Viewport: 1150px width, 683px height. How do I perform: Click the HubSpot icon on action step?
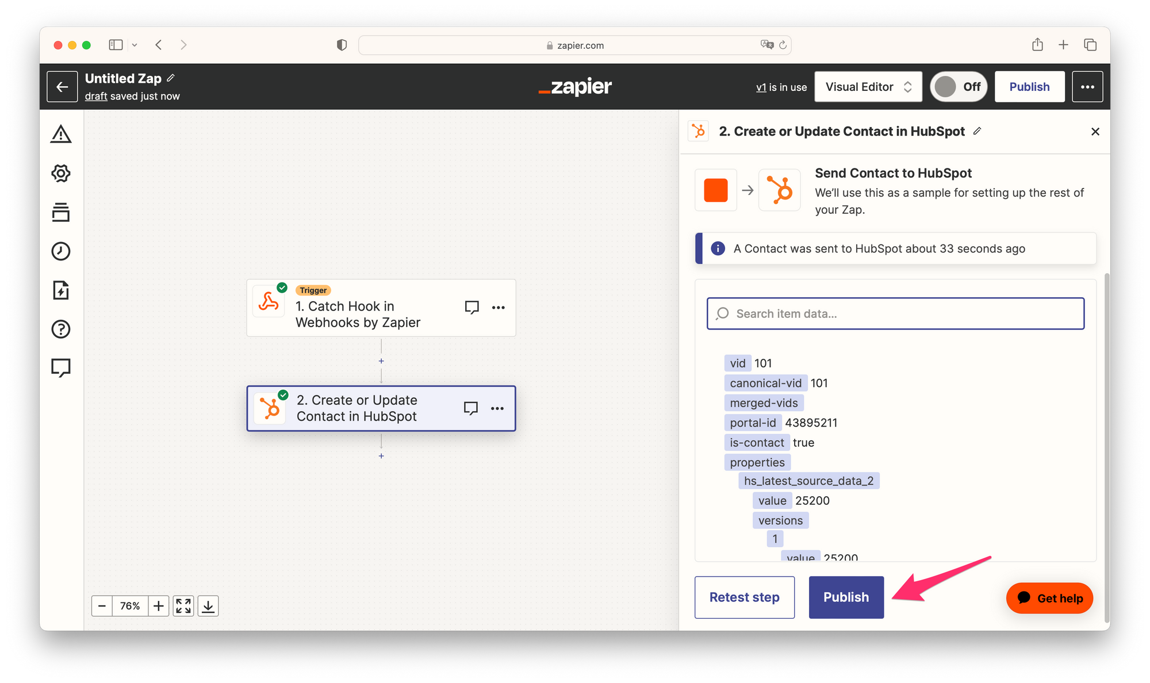270,408
